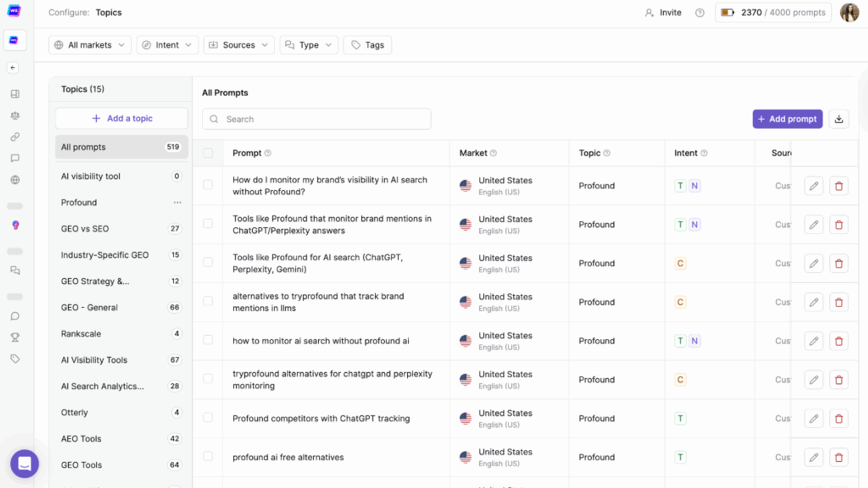Check the 'how to monitor ai search without profound' row
The image size is (868, 488).
point(208,340)
